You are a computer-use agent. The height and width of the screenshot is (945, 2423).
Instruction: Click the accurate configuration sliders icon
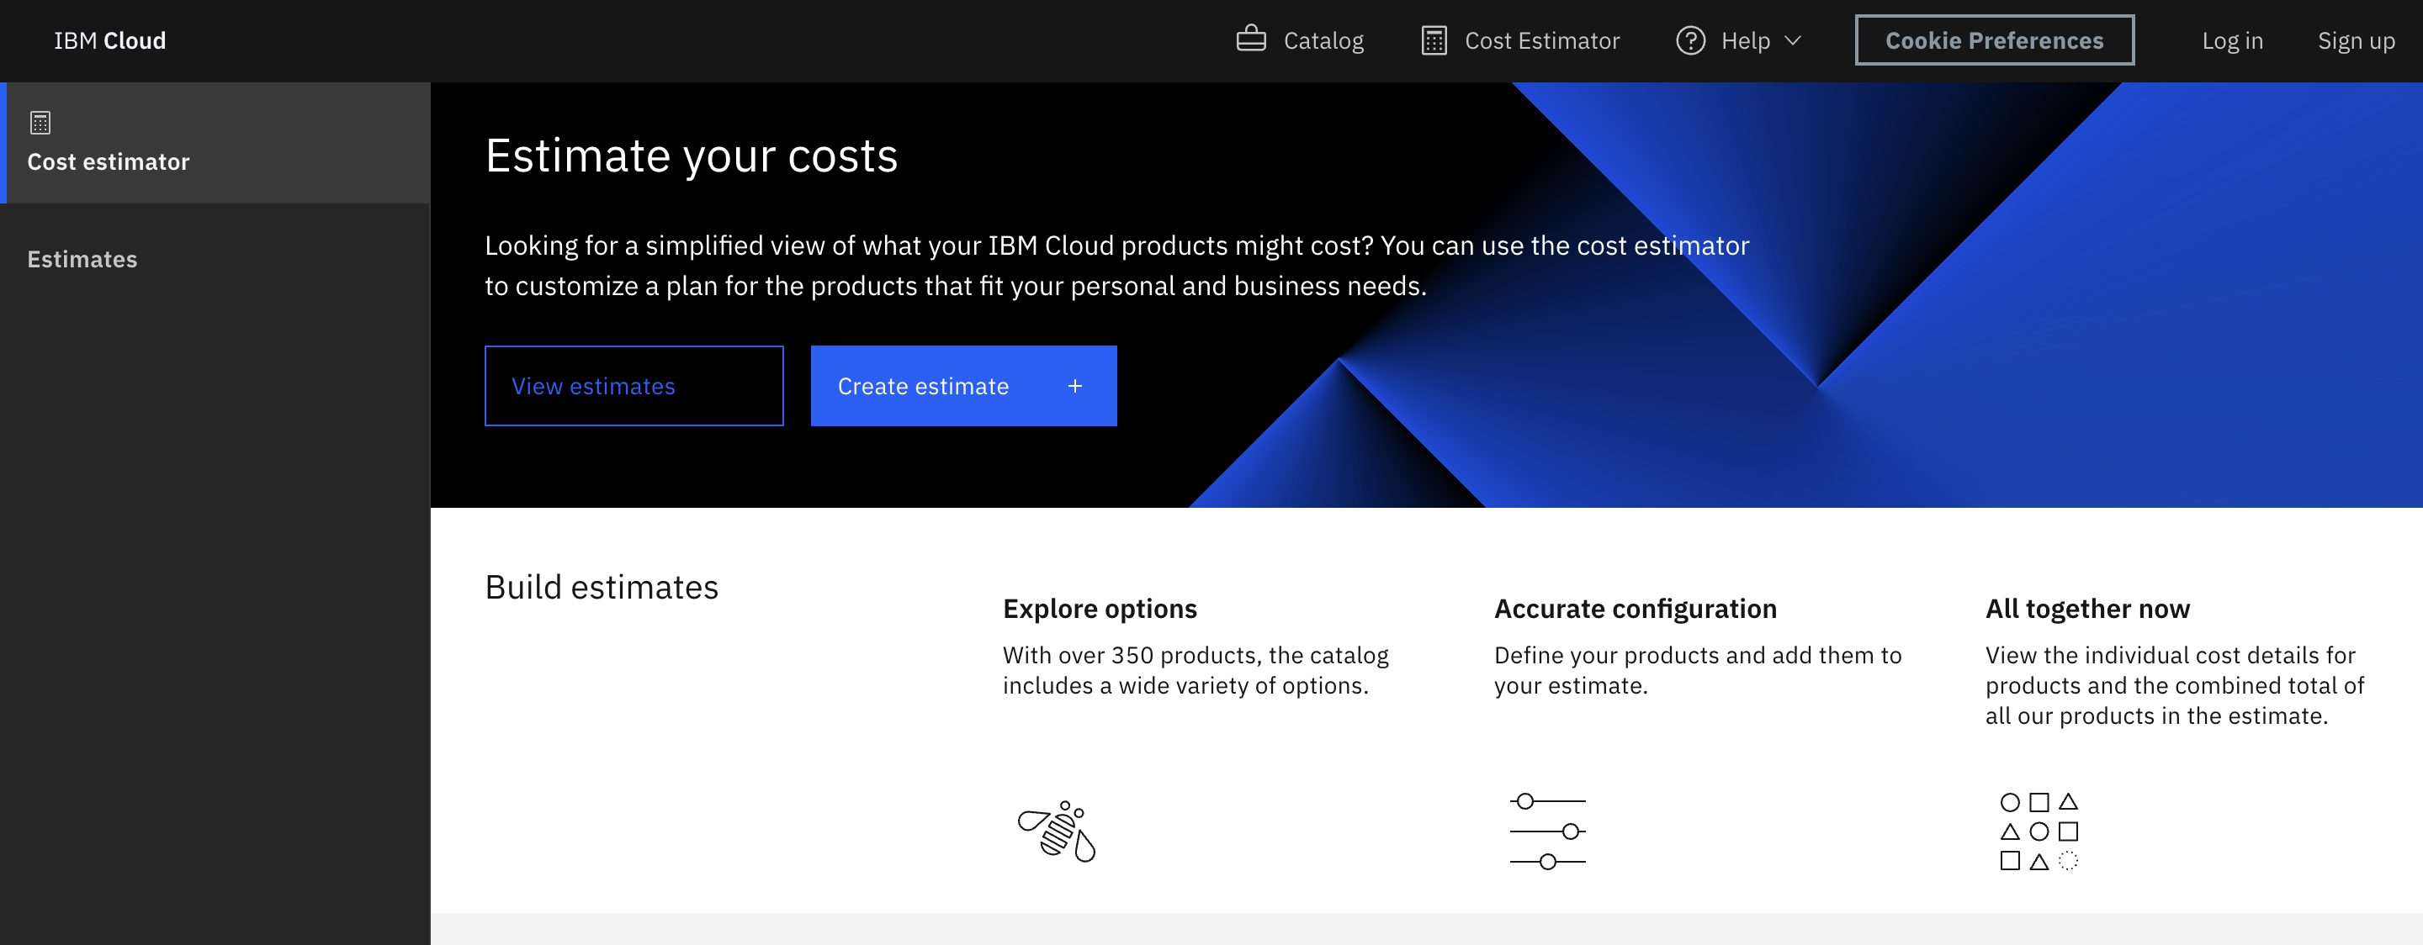click(x=1547, y=827)
